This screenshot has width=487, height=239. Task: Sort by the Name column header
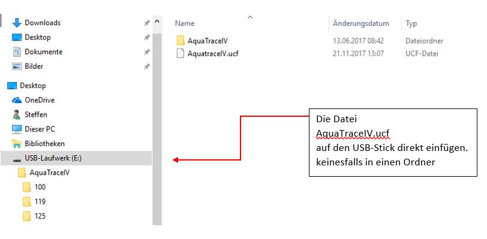click(185, 23)
